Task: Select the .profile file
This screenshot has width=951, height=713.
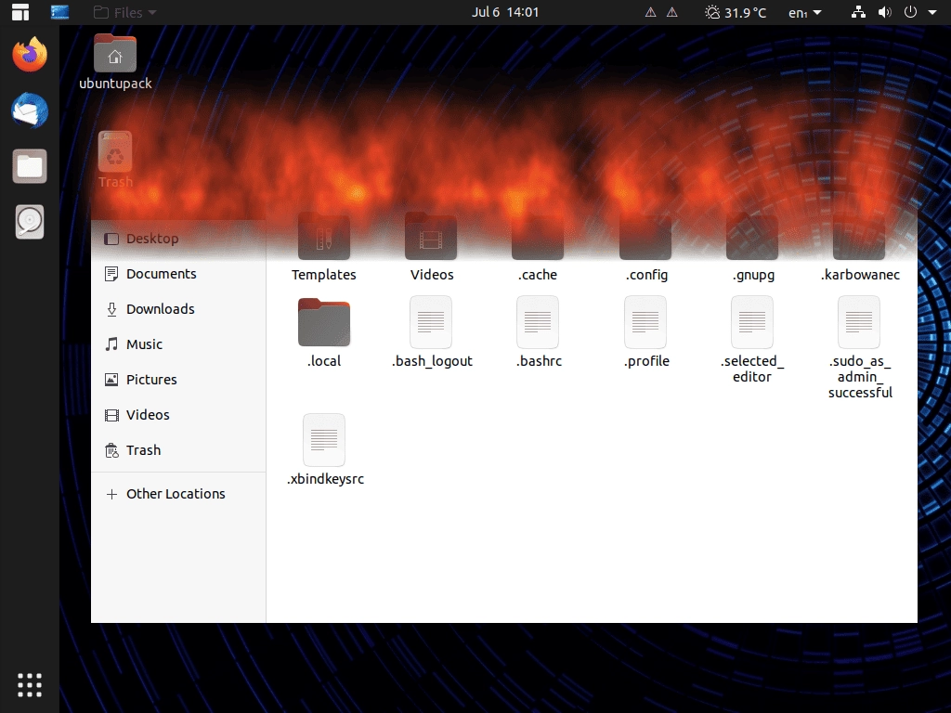Action: (x=646, y=333)
